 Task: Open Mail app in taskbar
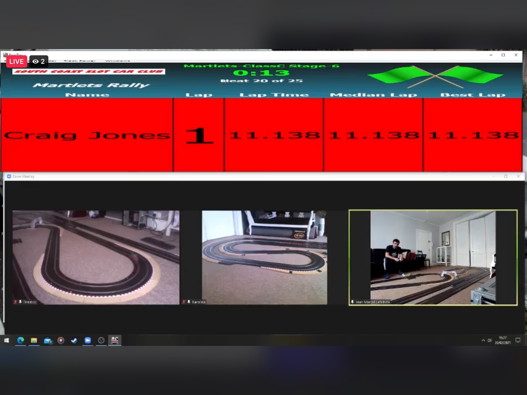48,341
